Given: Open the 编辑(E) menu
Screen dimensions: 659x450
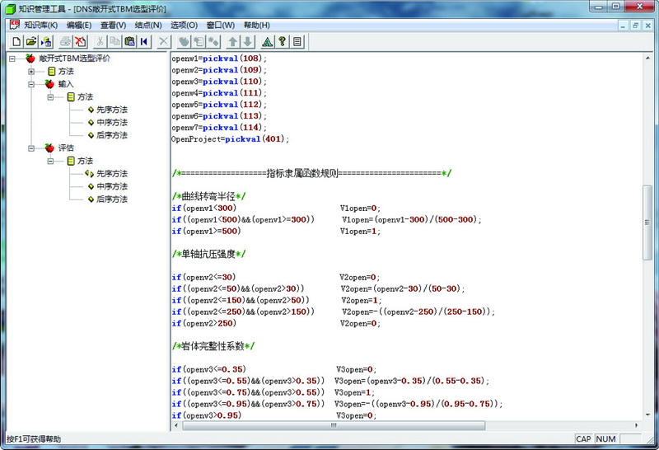Looking at the screenshot, I should click(79, 26).
